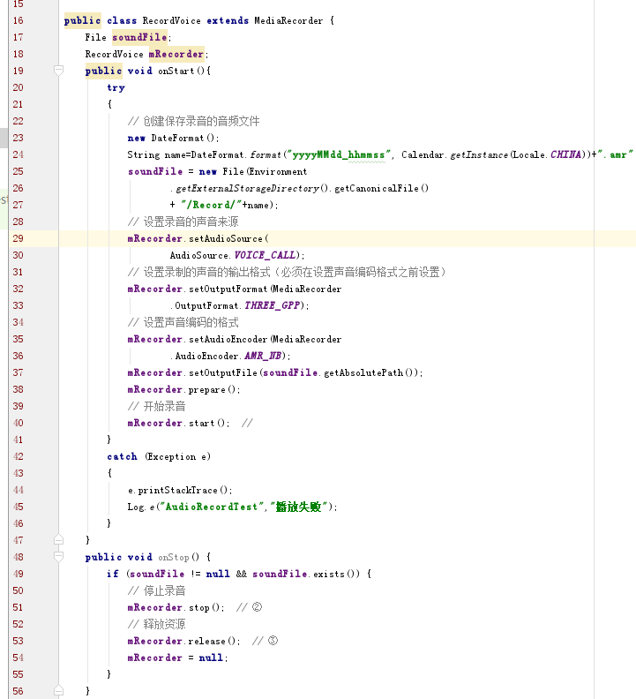Click the class name RecordVoice in line 16
This screenshot has width=636, height=699.
tap(171, 20)
